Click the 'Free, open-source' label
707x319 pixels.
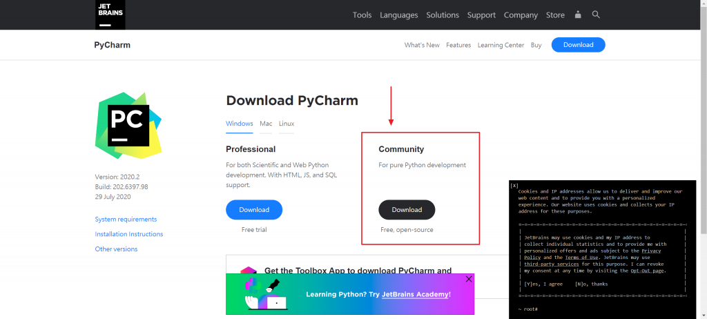(407, 230)
